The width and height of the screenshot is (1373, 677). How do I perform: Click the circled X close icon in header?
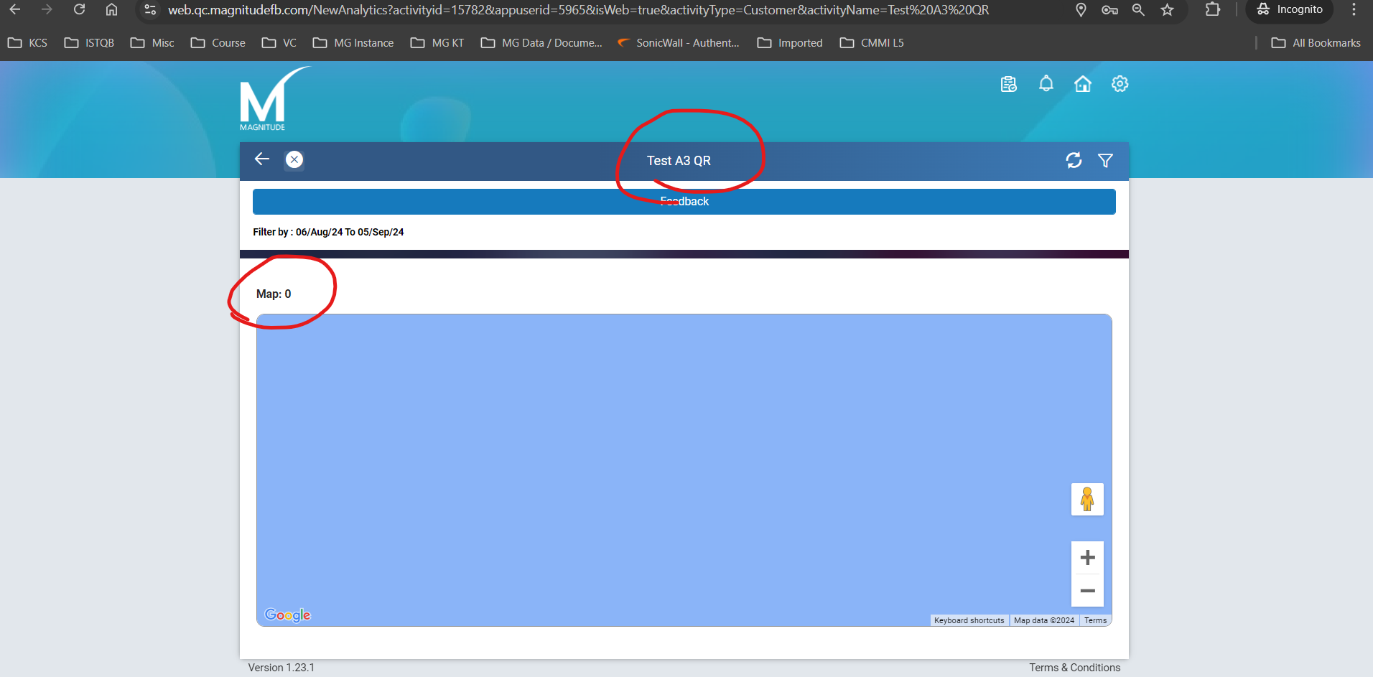[294, 159]
